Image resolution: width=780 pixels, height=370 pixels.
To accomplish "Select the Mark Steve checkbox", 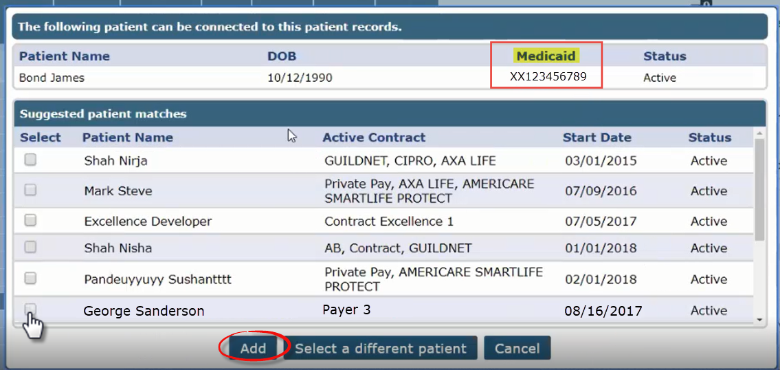I will coord(31,190).
